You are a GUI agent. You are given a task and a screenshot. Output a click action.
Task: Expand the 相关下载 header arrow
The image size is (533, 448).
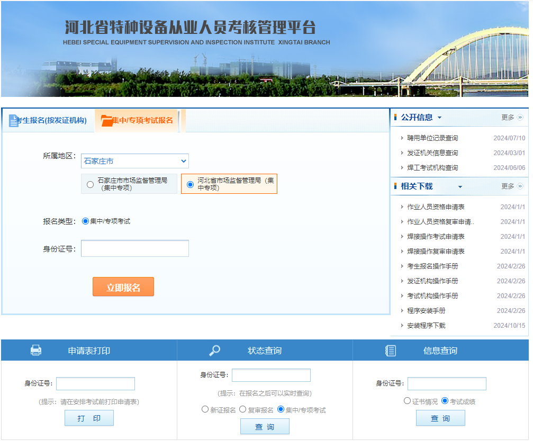tap(460, 187)
